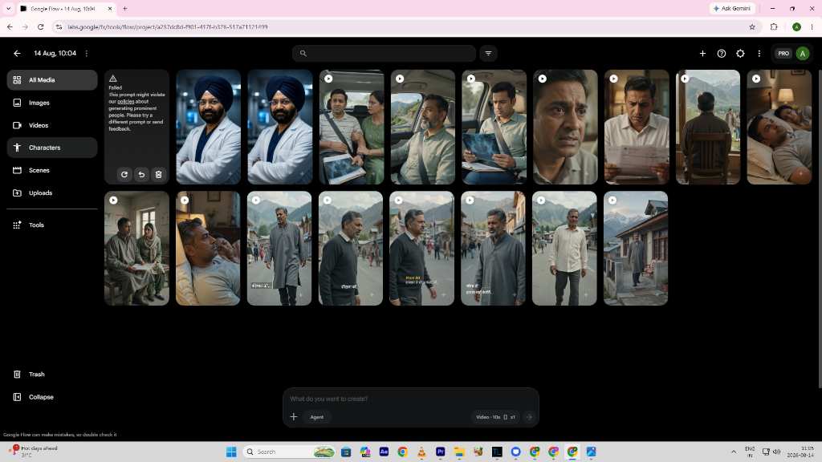Open the settings gear icon
Image resolution: width=822 pixels, height=462 pixels.
(x=740, y=54)
